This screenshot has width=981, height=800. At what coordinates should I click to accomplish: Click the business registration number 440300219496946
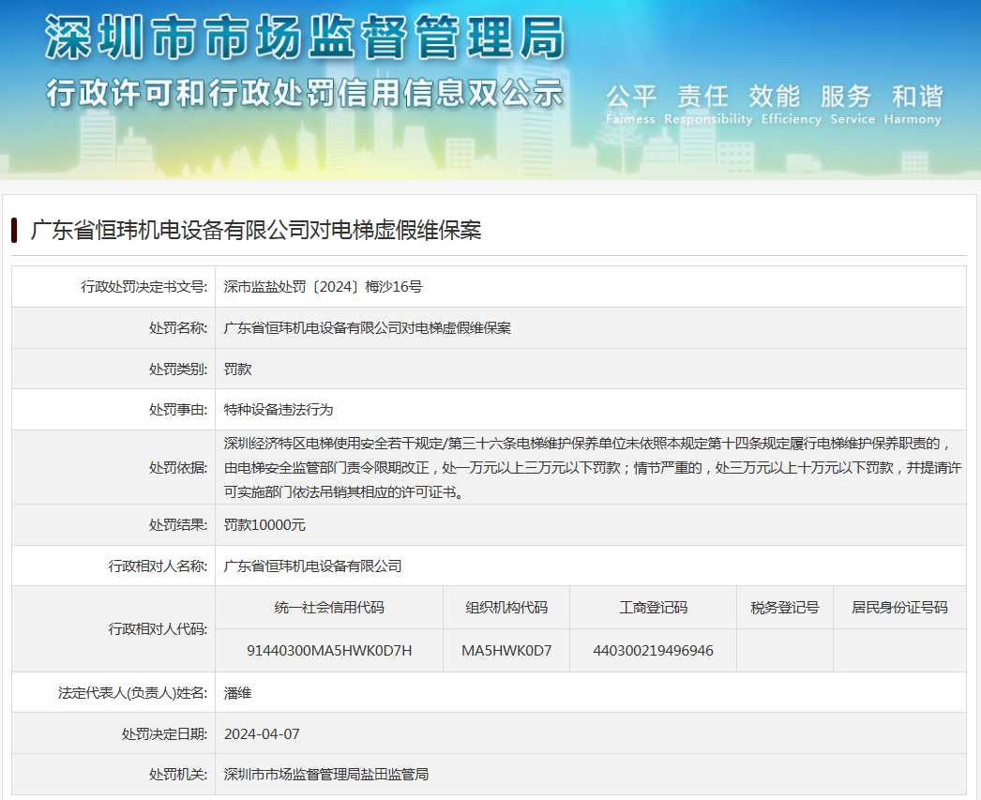(653, 651)
